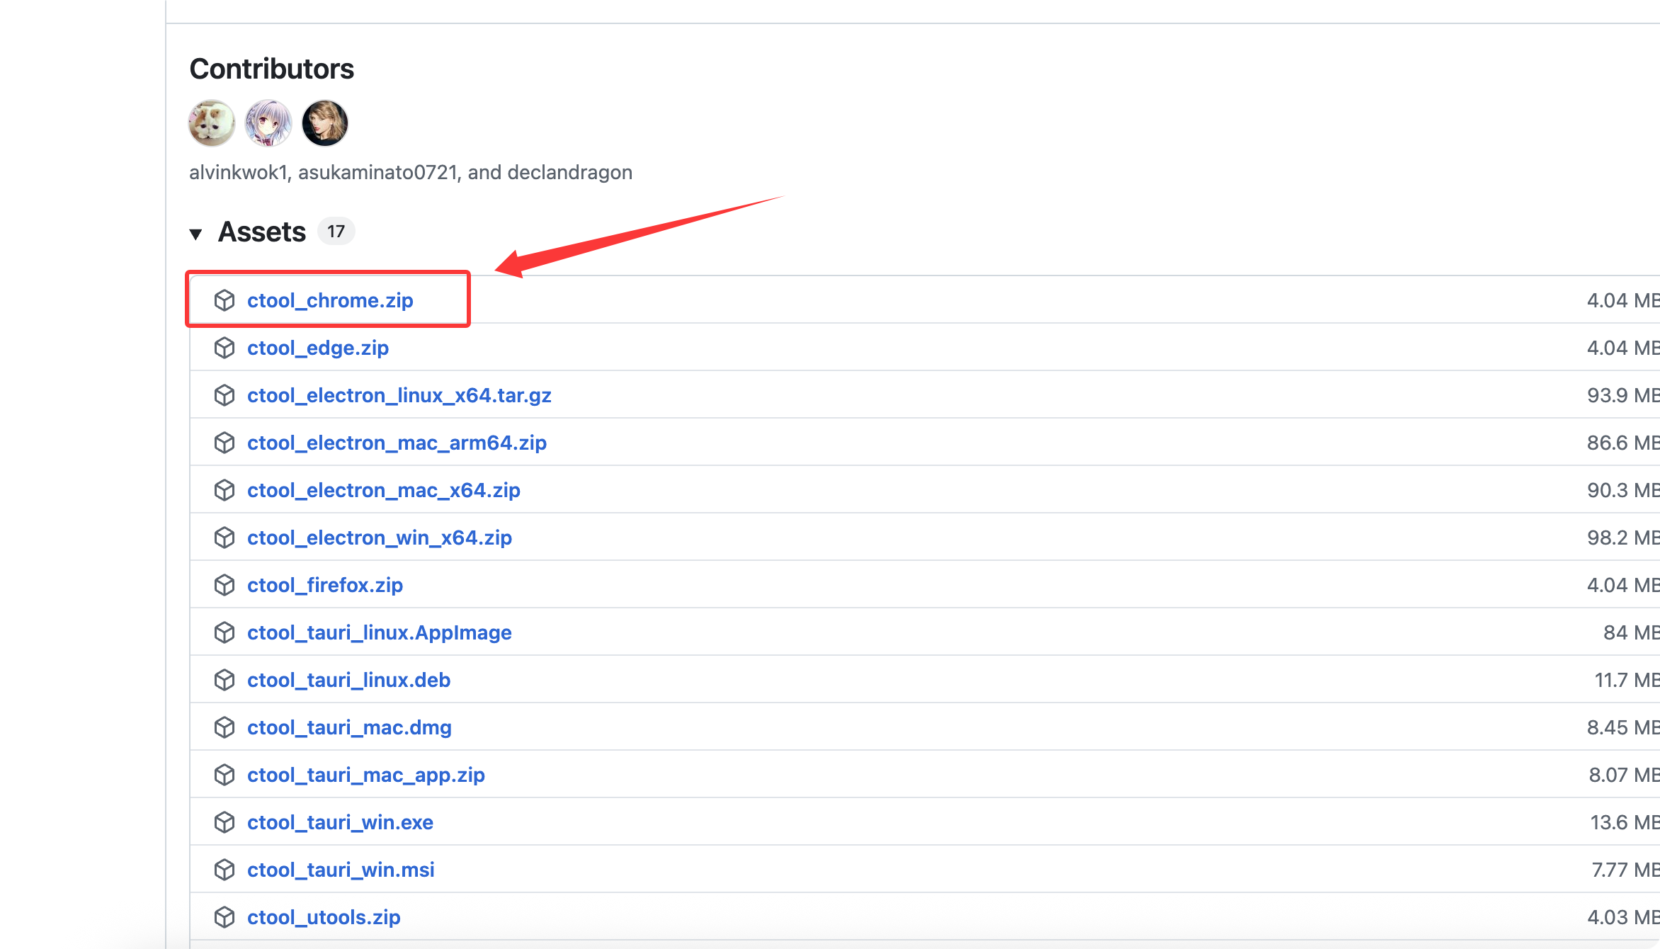Download ctool_electron_mac_arm64.zip
This screenshot has height=949, width=1660.
point(397,443)
